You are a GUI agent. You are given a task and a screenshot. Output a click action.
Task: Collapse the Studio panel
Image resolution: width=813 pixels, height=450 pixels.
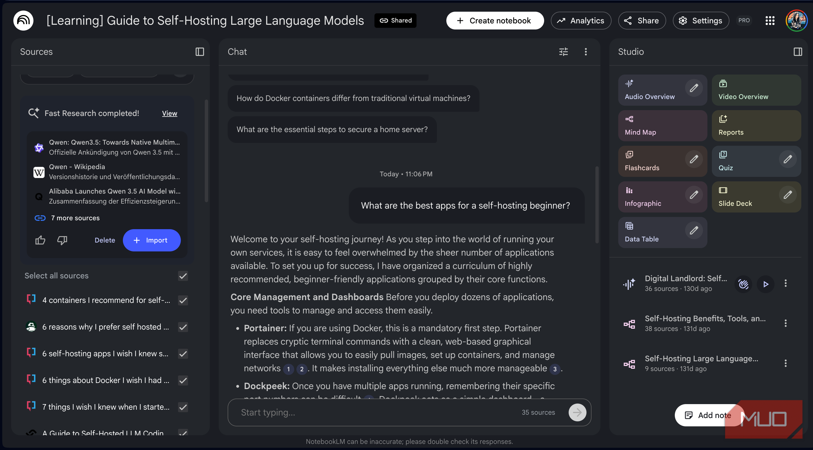click(x=797, y=52)
